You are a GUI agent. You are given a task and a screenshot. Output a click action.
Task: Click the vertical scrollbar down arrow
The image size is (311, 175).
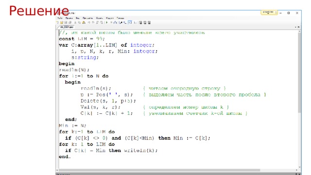[x=299, y=167]
